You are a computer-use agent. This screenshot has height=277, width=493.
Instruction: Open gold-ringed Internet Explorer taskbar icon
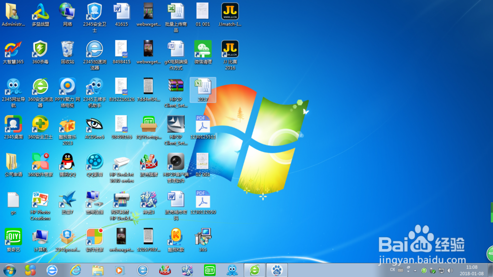75,270
